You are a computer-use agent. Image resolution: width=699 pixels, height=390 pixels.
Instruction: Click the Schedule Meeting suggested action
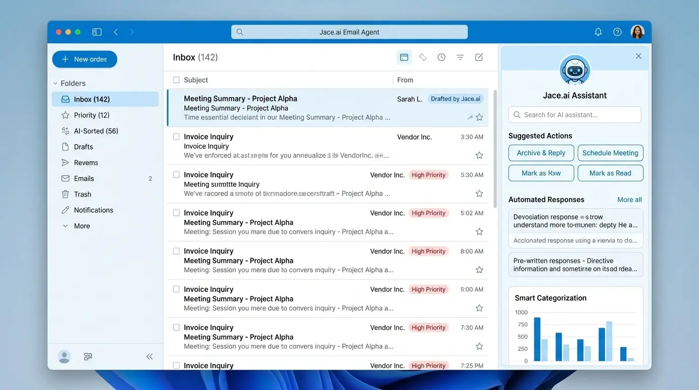pos(610,153)
